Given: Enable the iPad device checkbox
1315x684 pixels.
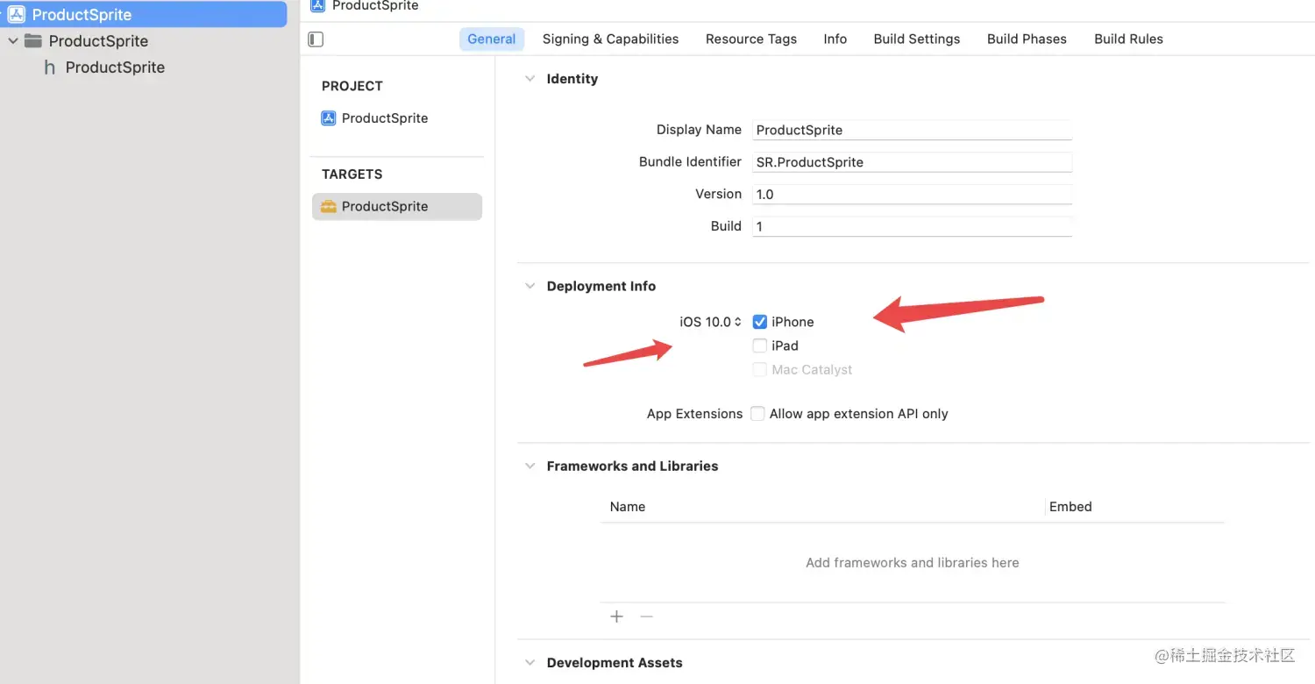Looking at the screenshot, I should tap(760, 346).
